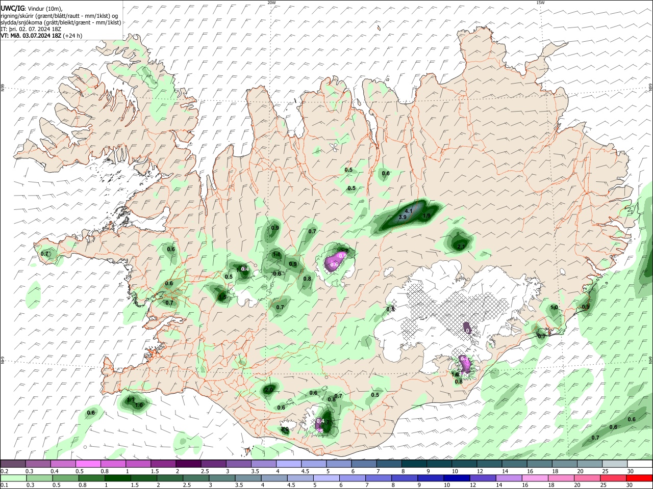Viewport: 653px width, 489px height.
Task: Click the 'IT: þri. 02. 07. 2024 18Z' initial time
Action: (x=31, y=29)
